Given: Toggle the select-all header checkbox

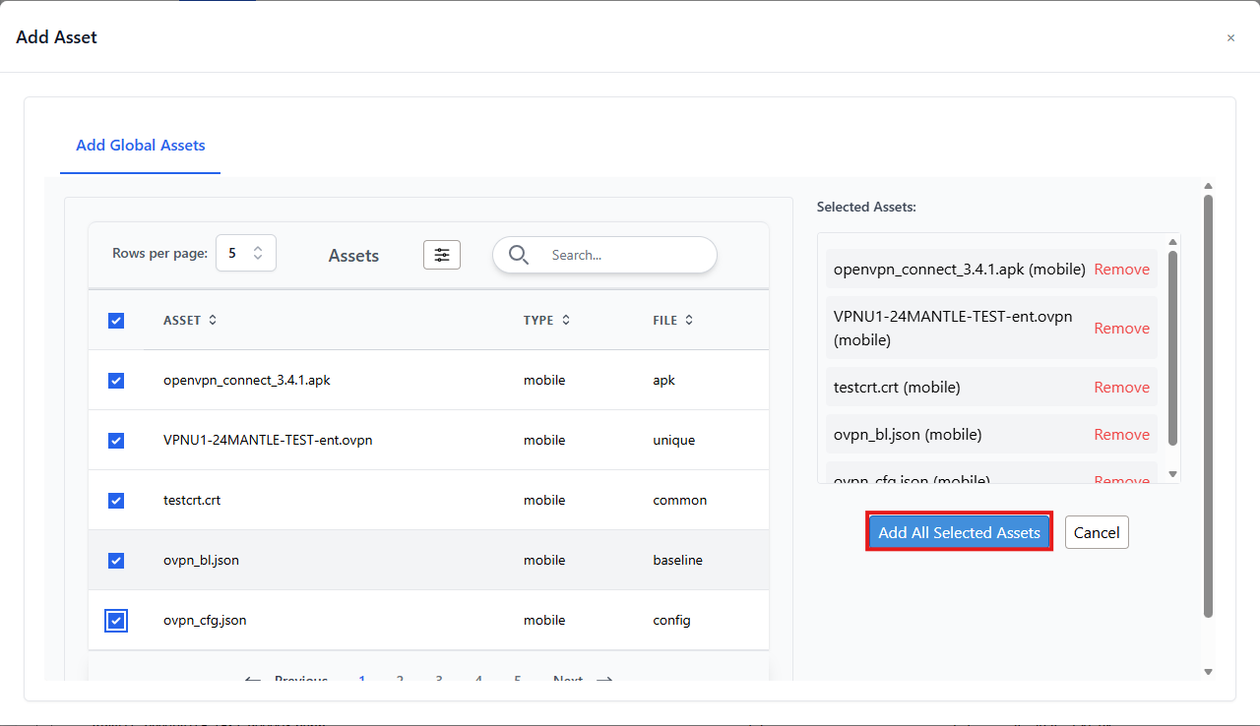Looking at the screenshot, I should point(116,321).
